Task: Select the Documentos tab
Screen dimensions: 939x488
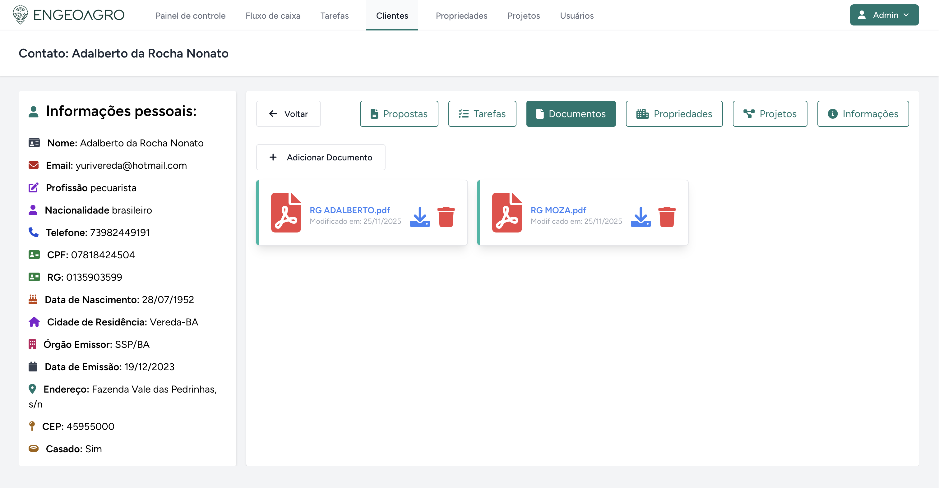Action: coord(571,114)
